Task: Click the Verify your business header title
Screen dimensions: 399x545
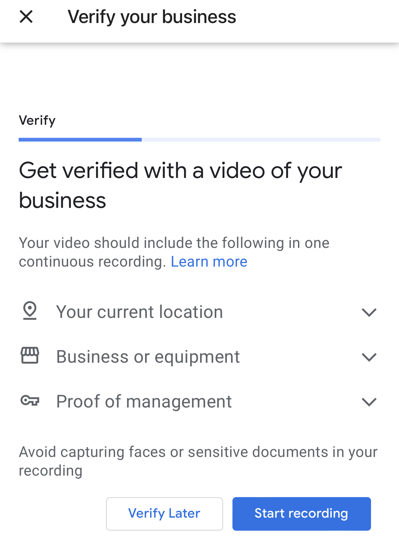Action: coord(152,17)
